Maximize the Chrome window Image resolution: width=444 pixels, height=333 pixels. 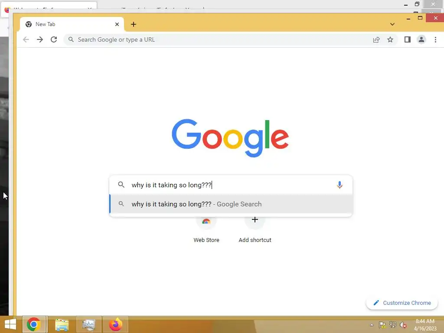coord(420,18)
